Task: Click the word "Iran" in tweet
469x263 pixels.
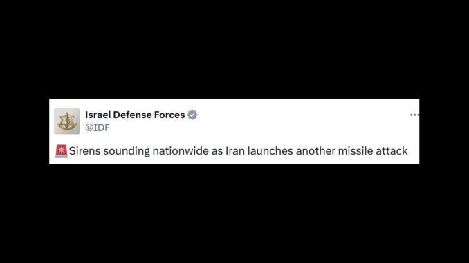Action: [235, 151]
